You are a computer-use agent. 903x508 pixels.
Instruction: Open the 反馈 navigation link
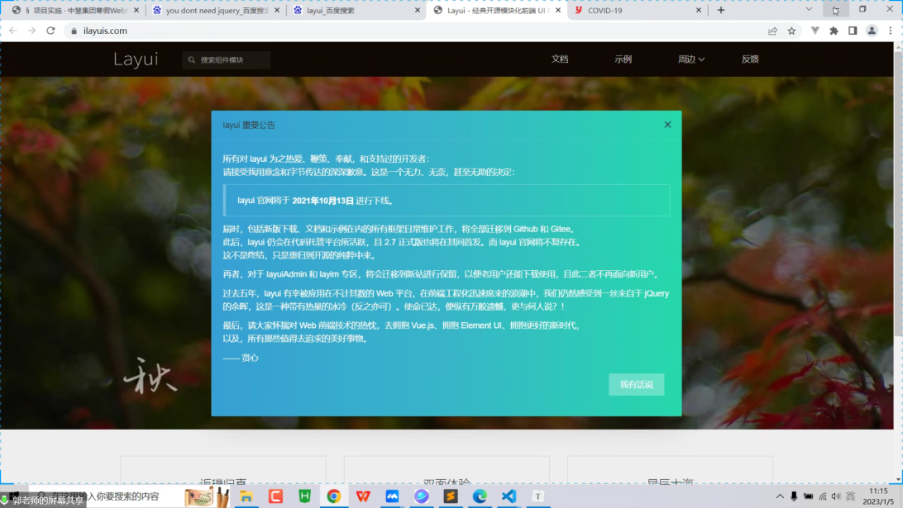click(750, 59)
